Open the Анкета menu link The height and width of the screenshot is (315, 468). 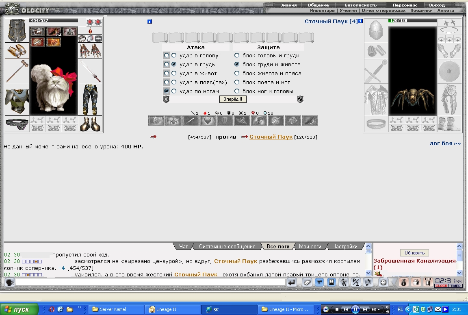[445, 11]
